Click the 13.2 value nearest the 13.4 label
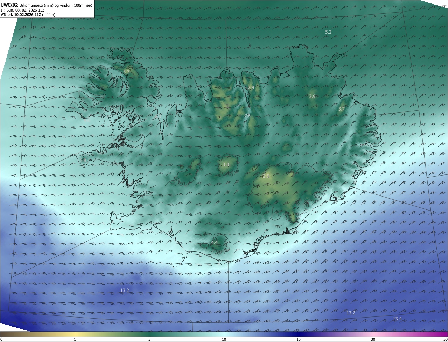Viewport: 448px width, 342px height. pos(351,313)
